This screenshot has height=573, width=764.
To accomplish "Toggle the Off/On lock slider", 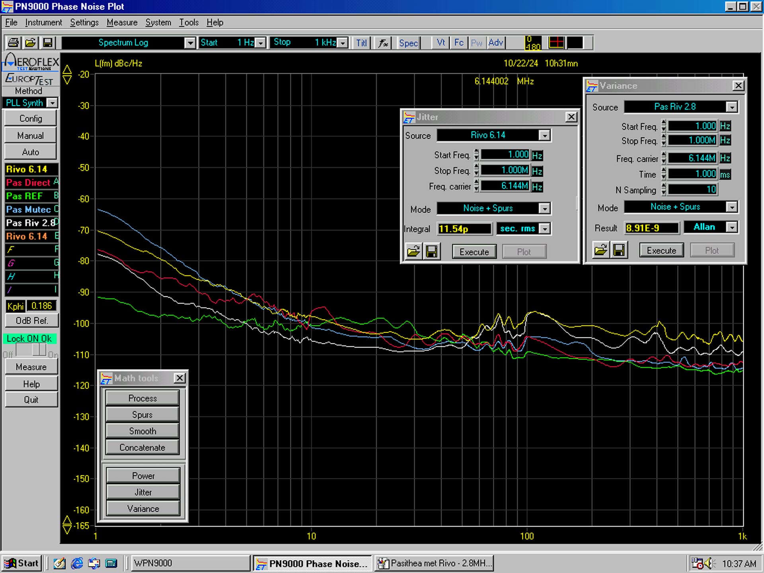I will pos(31,350).
